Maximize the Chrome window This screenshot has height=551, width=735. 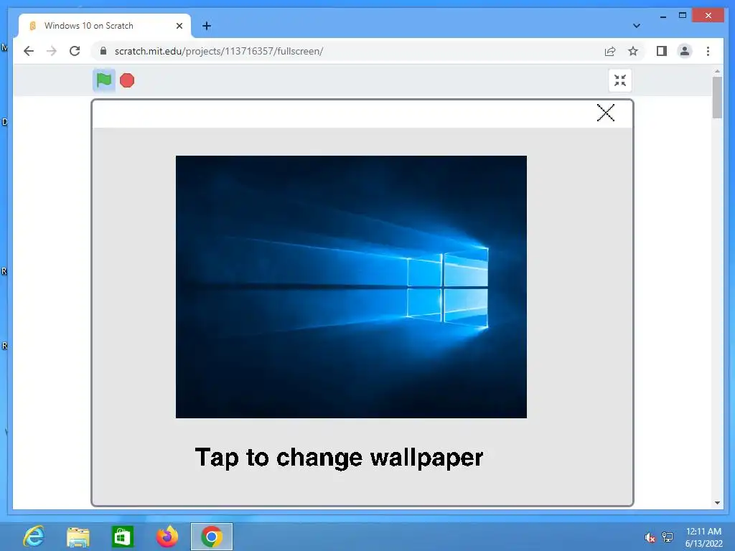tap(683, 16)
